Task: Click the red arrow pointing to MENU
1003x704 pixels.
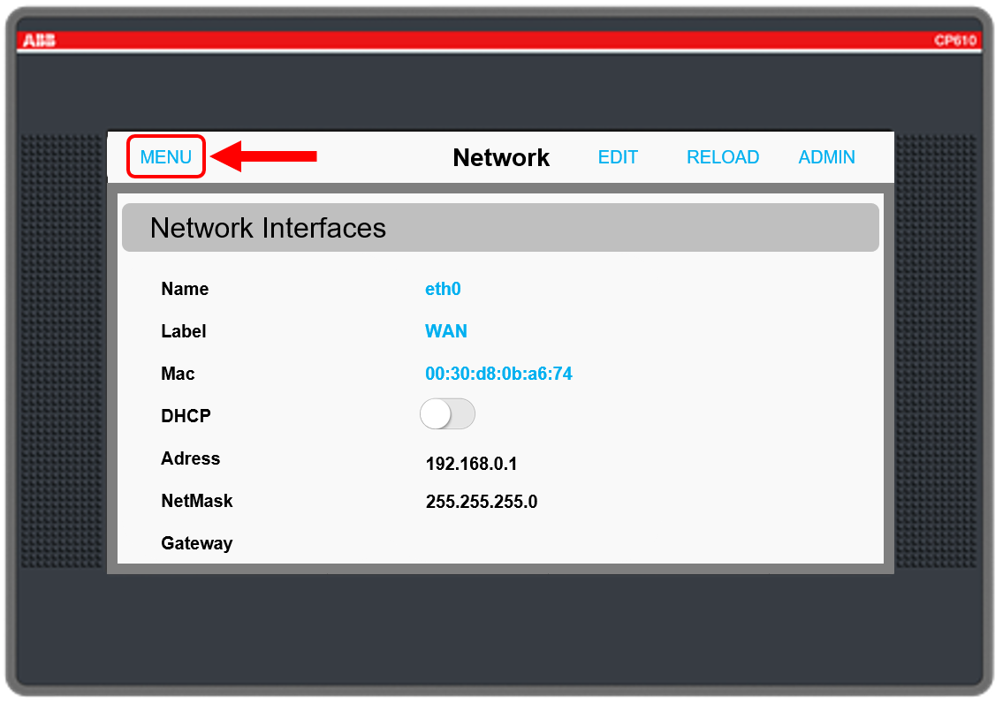Action: tap(264, 156)
